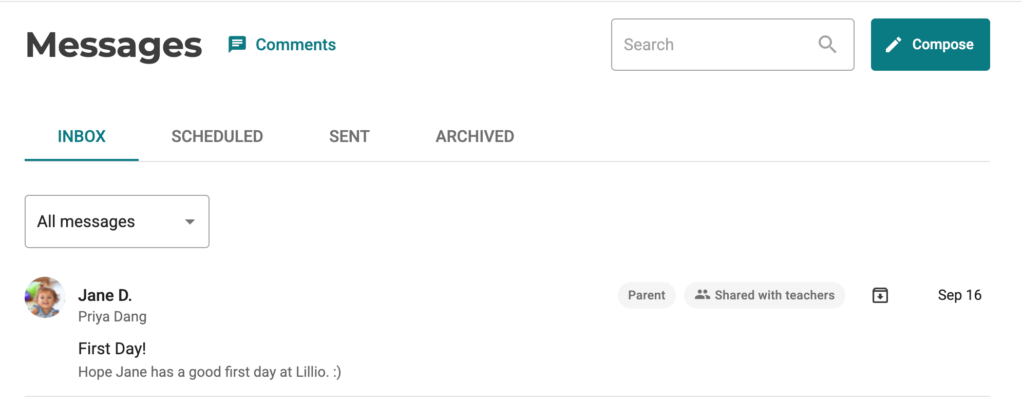Image resolution: width=1022 pixels, height=405 pixels.
Task: Click the Comments speech bubble icon
Action: 237,45
